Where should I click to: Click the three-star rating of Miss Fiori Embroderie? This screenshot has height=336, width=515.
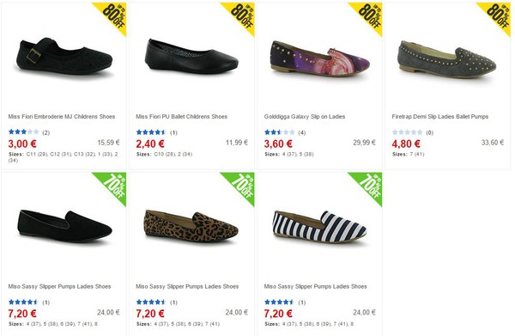click(x=24, y=132)
